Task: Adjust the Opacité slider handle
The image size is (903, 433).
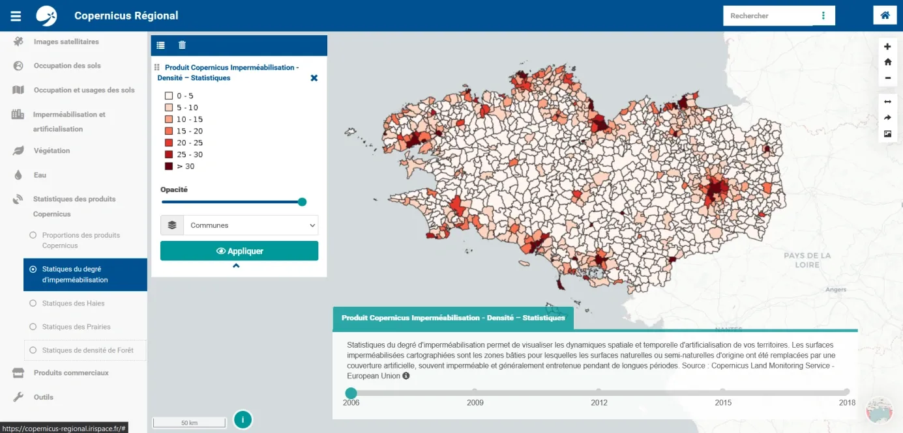Action: tap(302, 202)
